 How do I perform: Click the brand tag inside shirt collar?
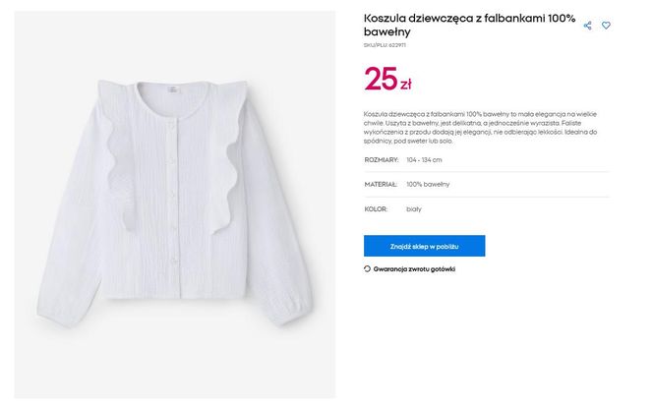[x=173, y=89]
